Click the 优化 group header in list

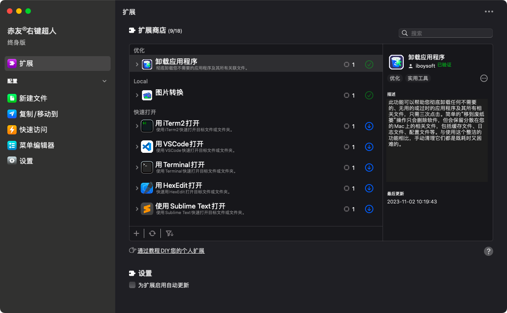pyautogui.click(x=139, y=50)
